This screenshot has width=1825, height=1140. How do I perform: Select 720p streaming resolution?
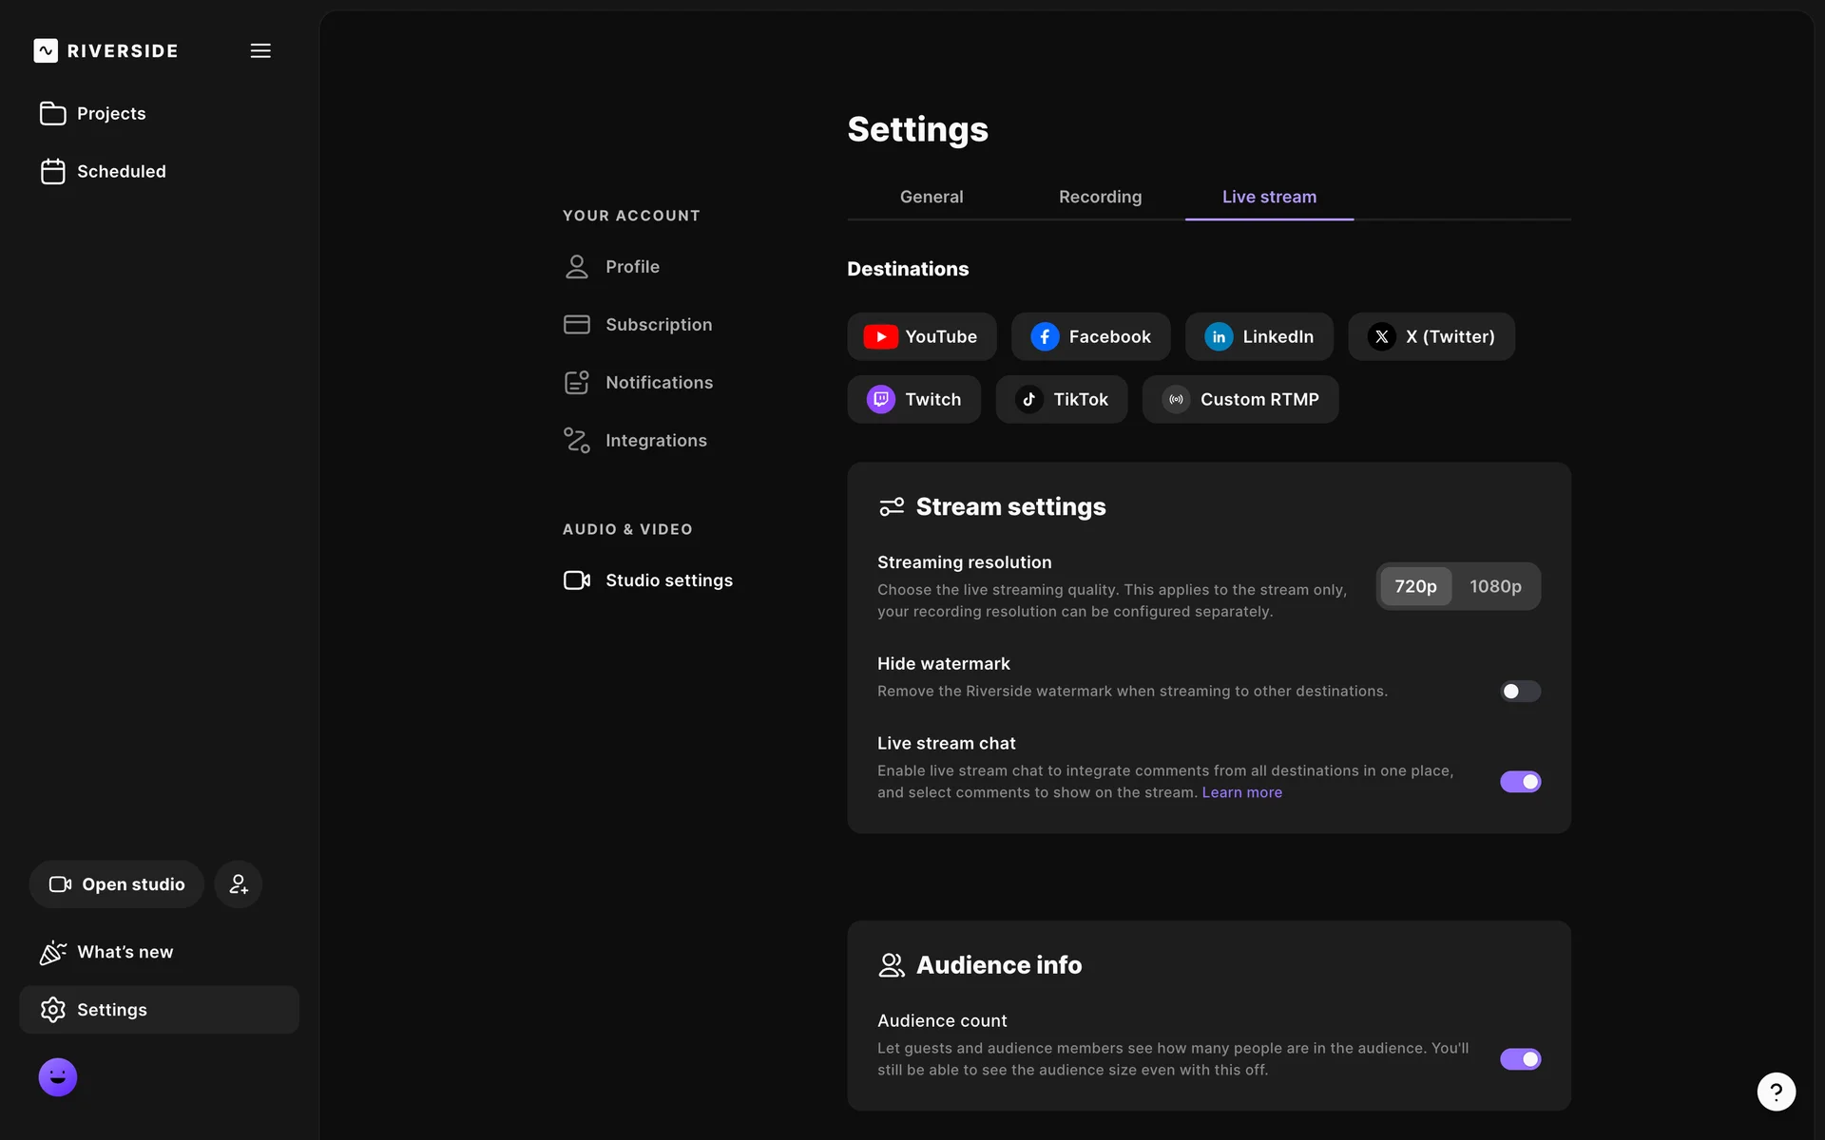1415,586
